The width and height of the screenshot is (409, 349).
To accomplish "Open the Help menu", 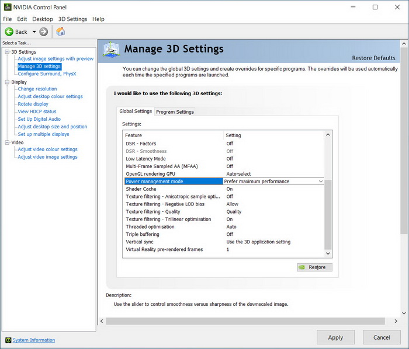I will coord(98,19).
